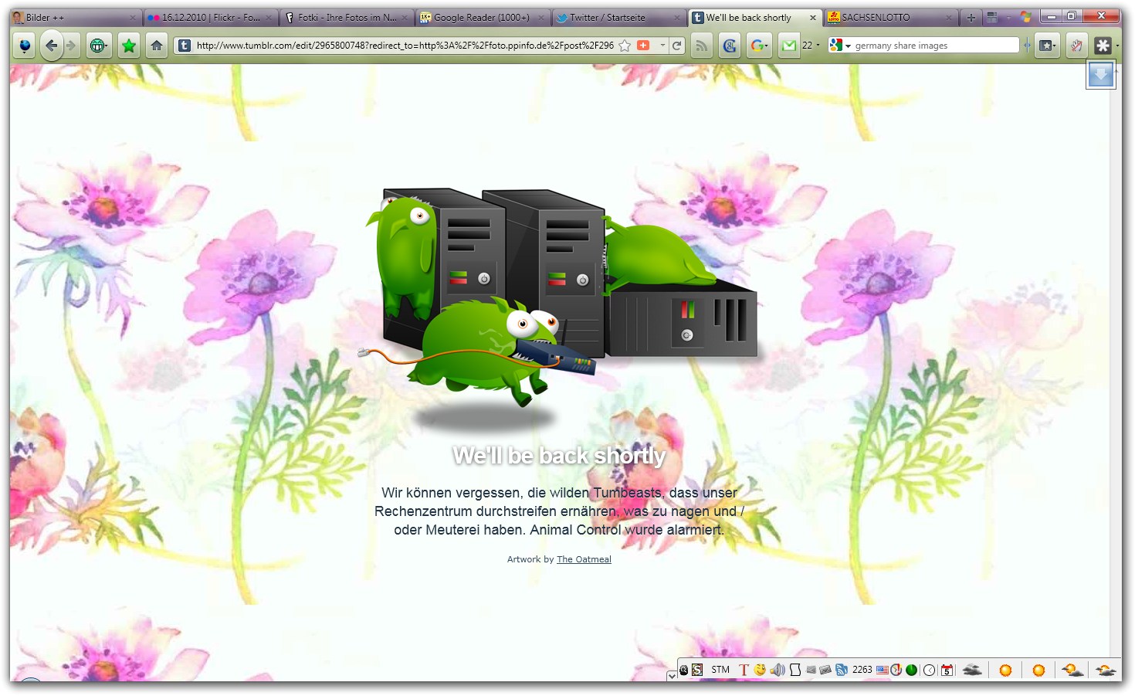Switch to the Twitter / Startseite tab
This screenshot has width=1135, height=696.
click(607, 17)
